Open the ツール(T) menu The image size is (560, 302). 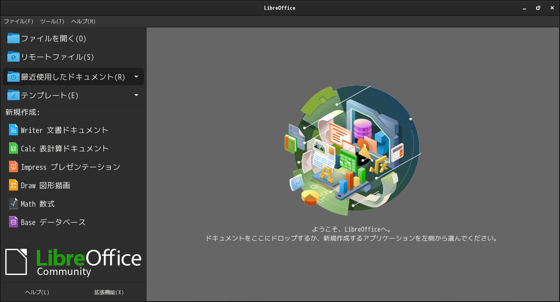tap(52, 21)
